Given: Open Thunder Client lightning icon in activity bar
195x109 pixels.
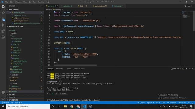Looking at the screenshot, I should click(x=3, y=37).
